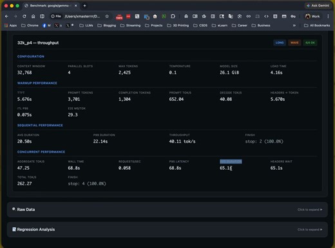Viewport: 335px width, 248px height.
Task: Click the chain-link extension icon
Action: pyautogui.click(x=249, y=16)
